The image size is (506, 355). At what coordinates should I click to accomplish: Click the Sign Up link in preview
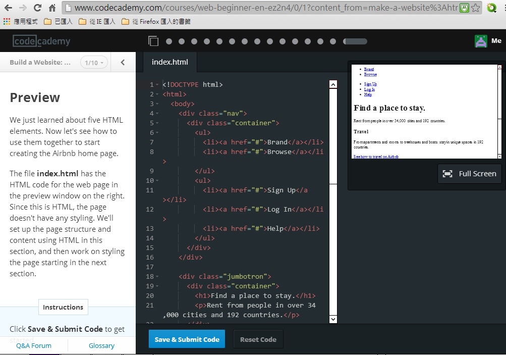[x=370, y=84]
